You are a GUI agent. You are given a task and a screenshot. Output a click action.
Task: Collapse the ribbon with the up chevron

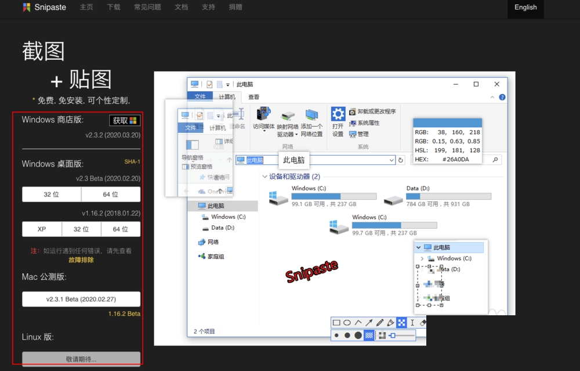coord(492,97)
